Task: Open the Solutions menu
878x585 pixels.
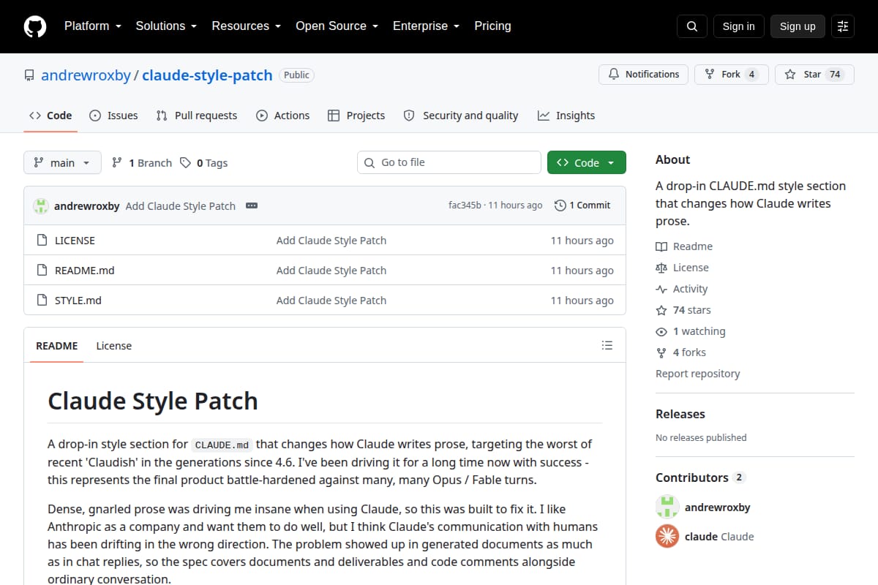Action: 166,26
